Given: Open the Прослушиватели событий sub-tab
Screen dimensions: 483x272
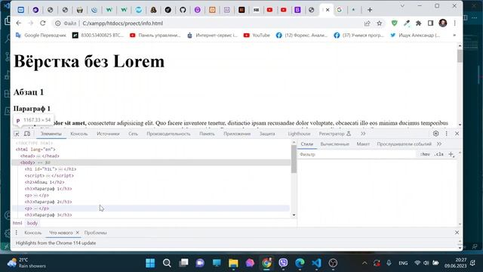Looking at the screenshot, I should tap(405, 144).
